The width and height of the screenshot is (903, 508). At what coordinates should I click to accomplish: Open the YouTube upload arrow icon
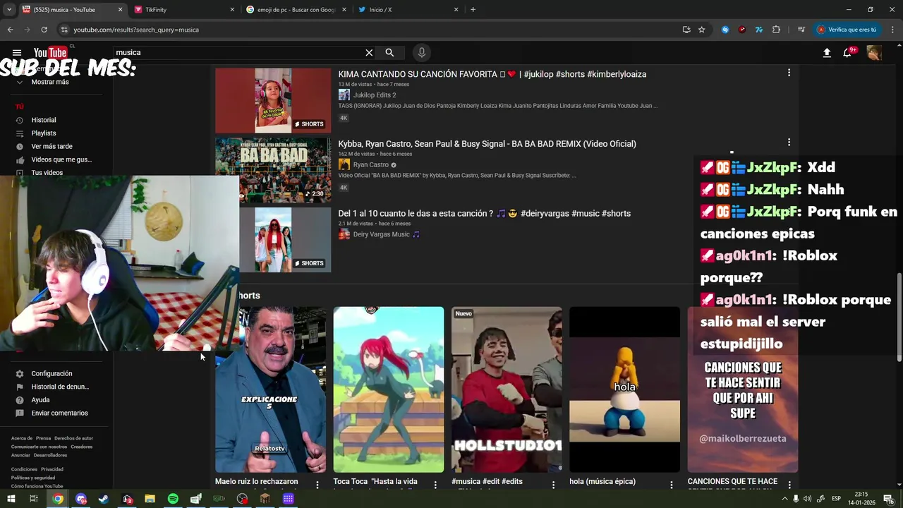tap(827, 53)
